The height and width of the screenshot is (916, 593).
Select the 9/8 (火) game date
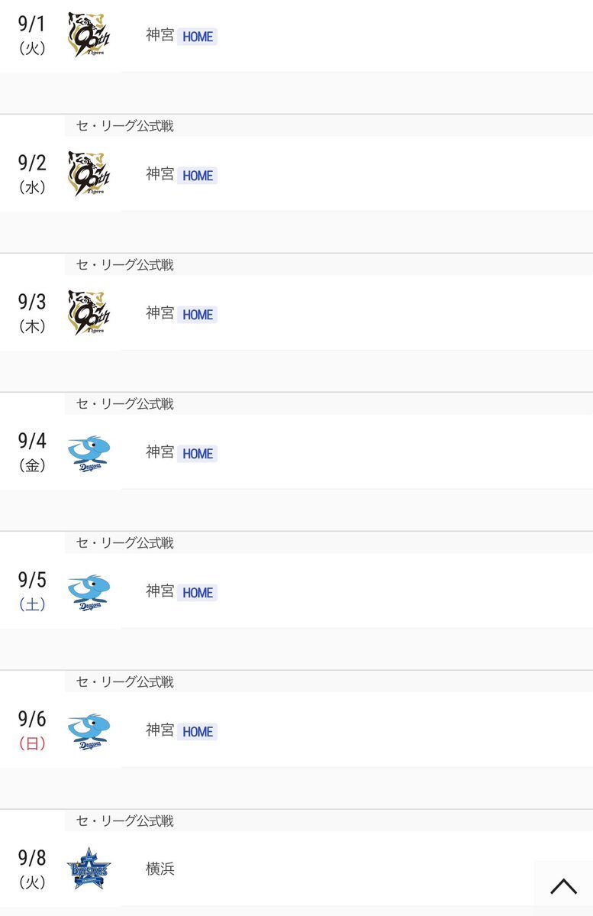(32, 869)
